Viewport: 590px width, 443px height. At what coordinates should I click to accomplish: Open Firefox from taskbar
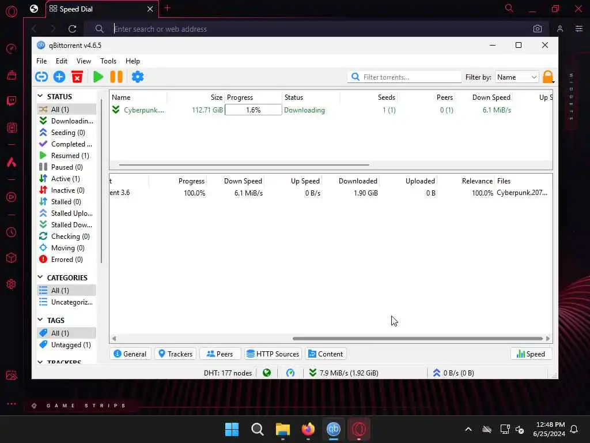[308, 429]
